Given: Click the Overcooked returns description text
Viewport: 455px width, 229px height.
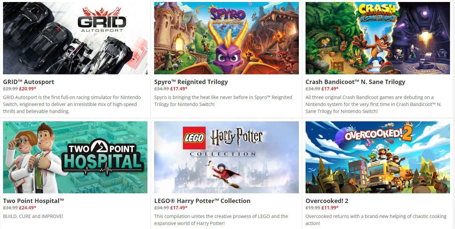Looking at the screenshot, I should 376,220.
